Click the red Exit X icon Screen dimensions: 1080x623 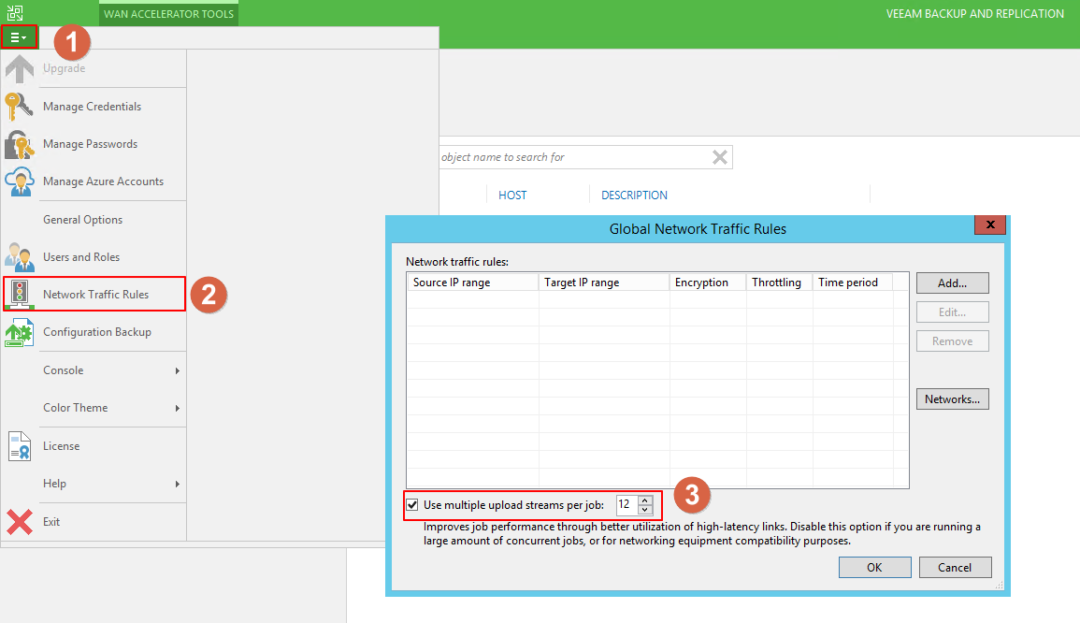pyautogui.click(x=19, y=522)
